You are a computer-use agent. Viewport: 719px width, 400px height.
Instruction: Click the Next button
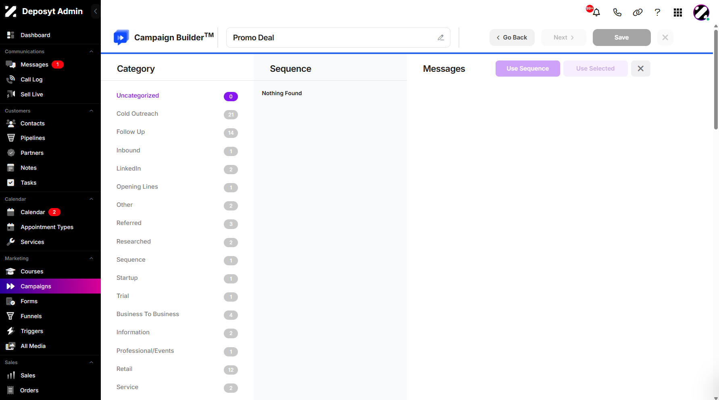(564, 37)
